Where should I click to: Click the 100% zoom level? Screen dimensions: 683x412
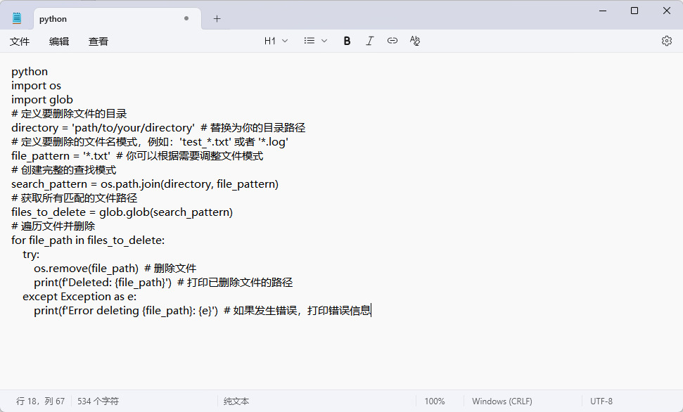pos(434,401)
